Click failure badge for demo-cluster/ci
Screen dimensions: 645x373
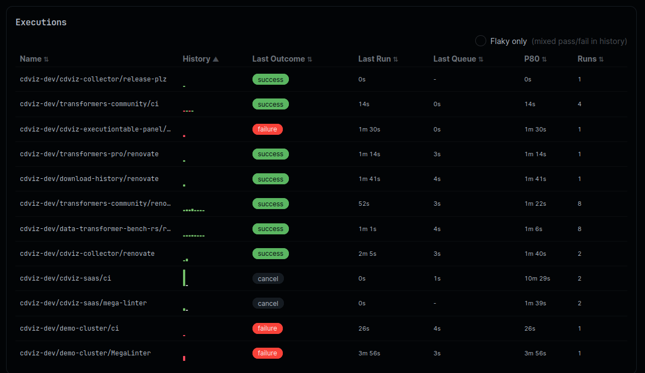pos(267,328)
